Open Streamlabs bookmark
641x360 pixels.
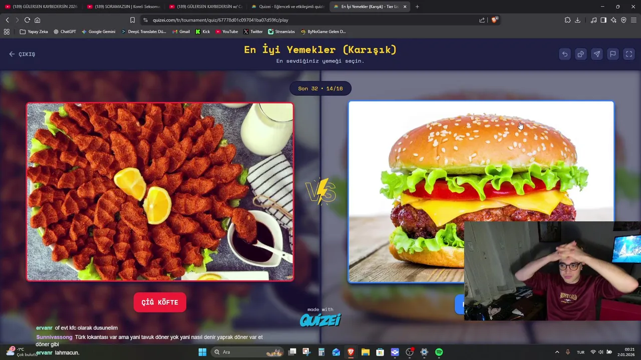tap(281, 31)
